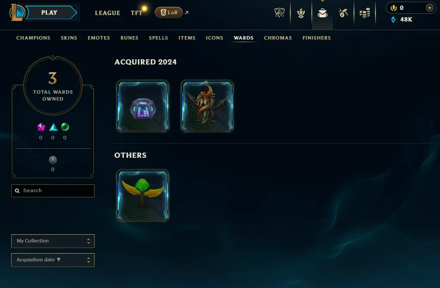
Task: Open the My Collection dropdown
Action: point(53,241)
